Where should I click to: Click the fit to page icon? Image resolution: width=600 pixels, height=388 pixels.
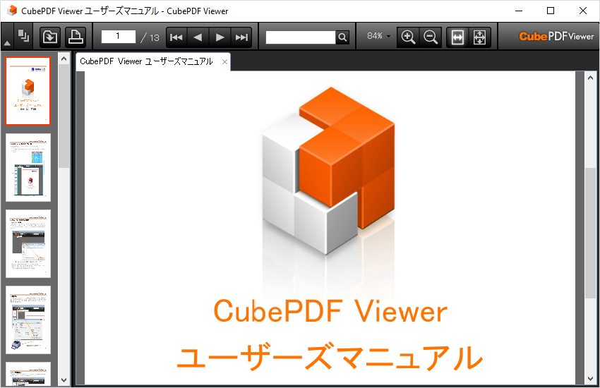(x=480, y=37)
